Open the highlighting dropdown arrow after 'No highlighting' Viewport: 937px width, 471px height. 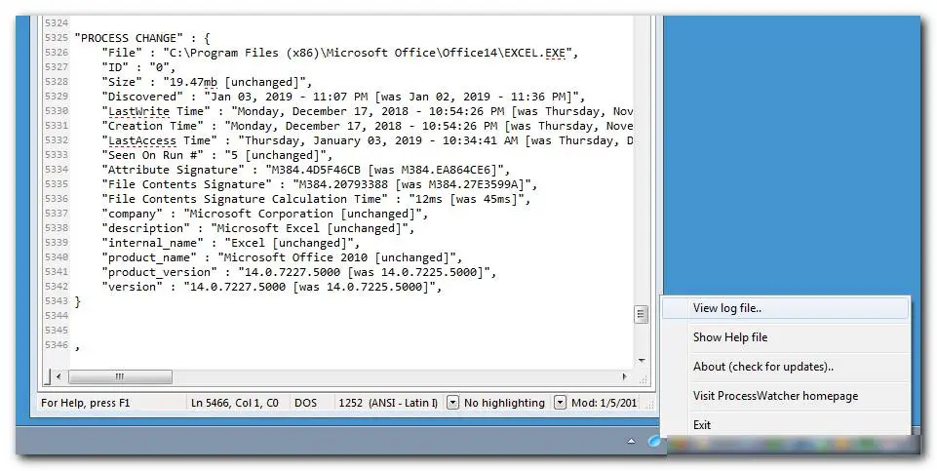click(x=560, y=403)
